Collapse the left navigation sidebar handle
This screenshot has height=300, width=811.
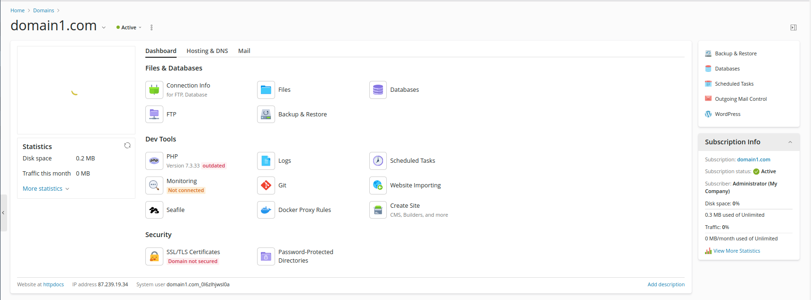3,213
